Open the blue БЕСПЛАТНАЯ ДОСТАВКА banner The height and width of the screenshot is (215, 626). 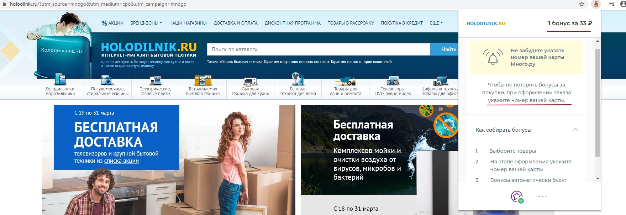(116, 137)
